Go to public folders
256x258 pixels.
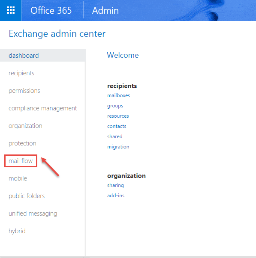pos(27,196)
